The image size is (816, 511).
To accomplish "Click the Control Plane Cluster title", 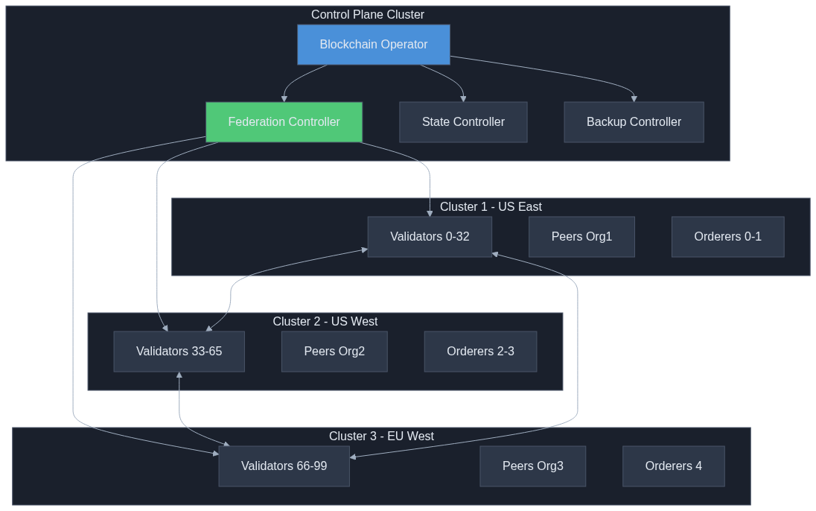I will [368, 15].
